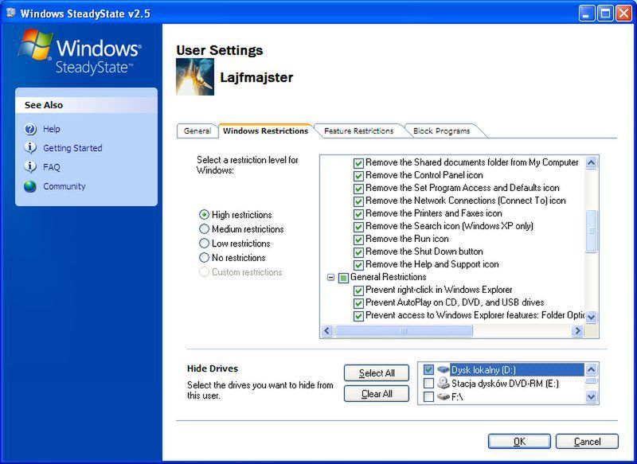Switch to the Feature Restrictions tab

click(x=359, y=131)
